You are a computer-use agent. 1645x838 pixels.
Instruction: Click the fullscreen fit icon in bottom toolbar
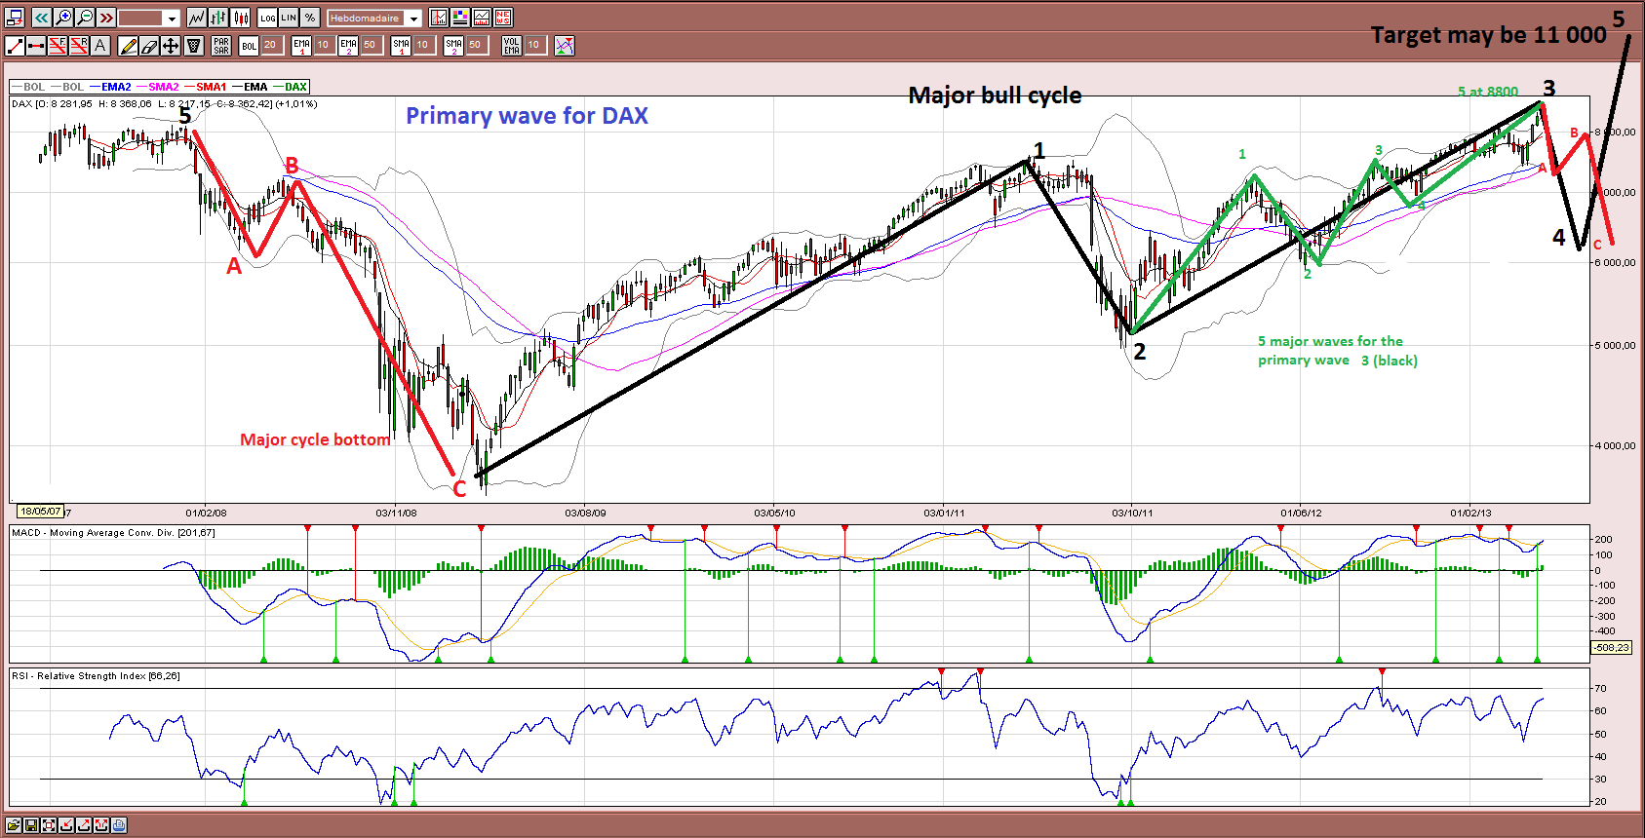[49, 825]
